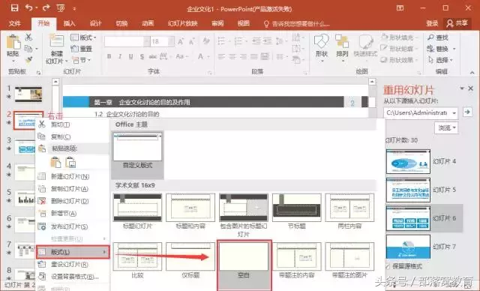Click the arrow button beside file path
The image size is (480, 291).
pyautogui.click(x=467, y=112)
